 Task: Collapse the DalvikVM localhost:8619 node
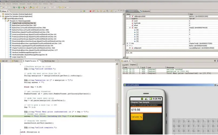[x=3, y=18]
